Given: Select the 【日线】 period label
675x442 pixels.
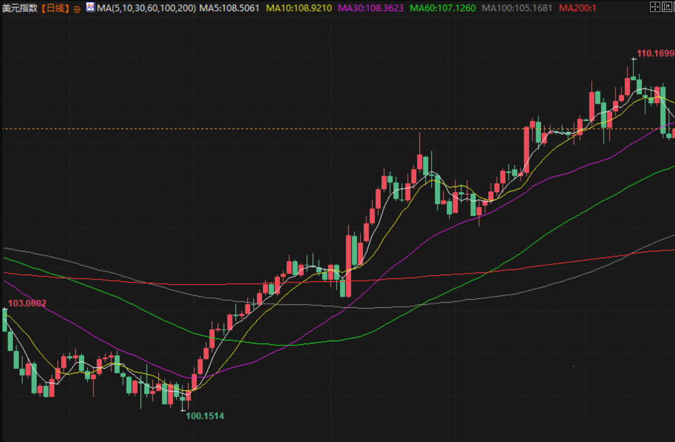Looking at the screenshot, I should click(56, 8).
